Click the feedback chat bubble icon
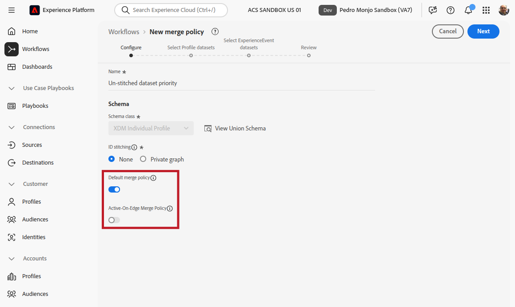Screen dimensions: 515x307 433,10
